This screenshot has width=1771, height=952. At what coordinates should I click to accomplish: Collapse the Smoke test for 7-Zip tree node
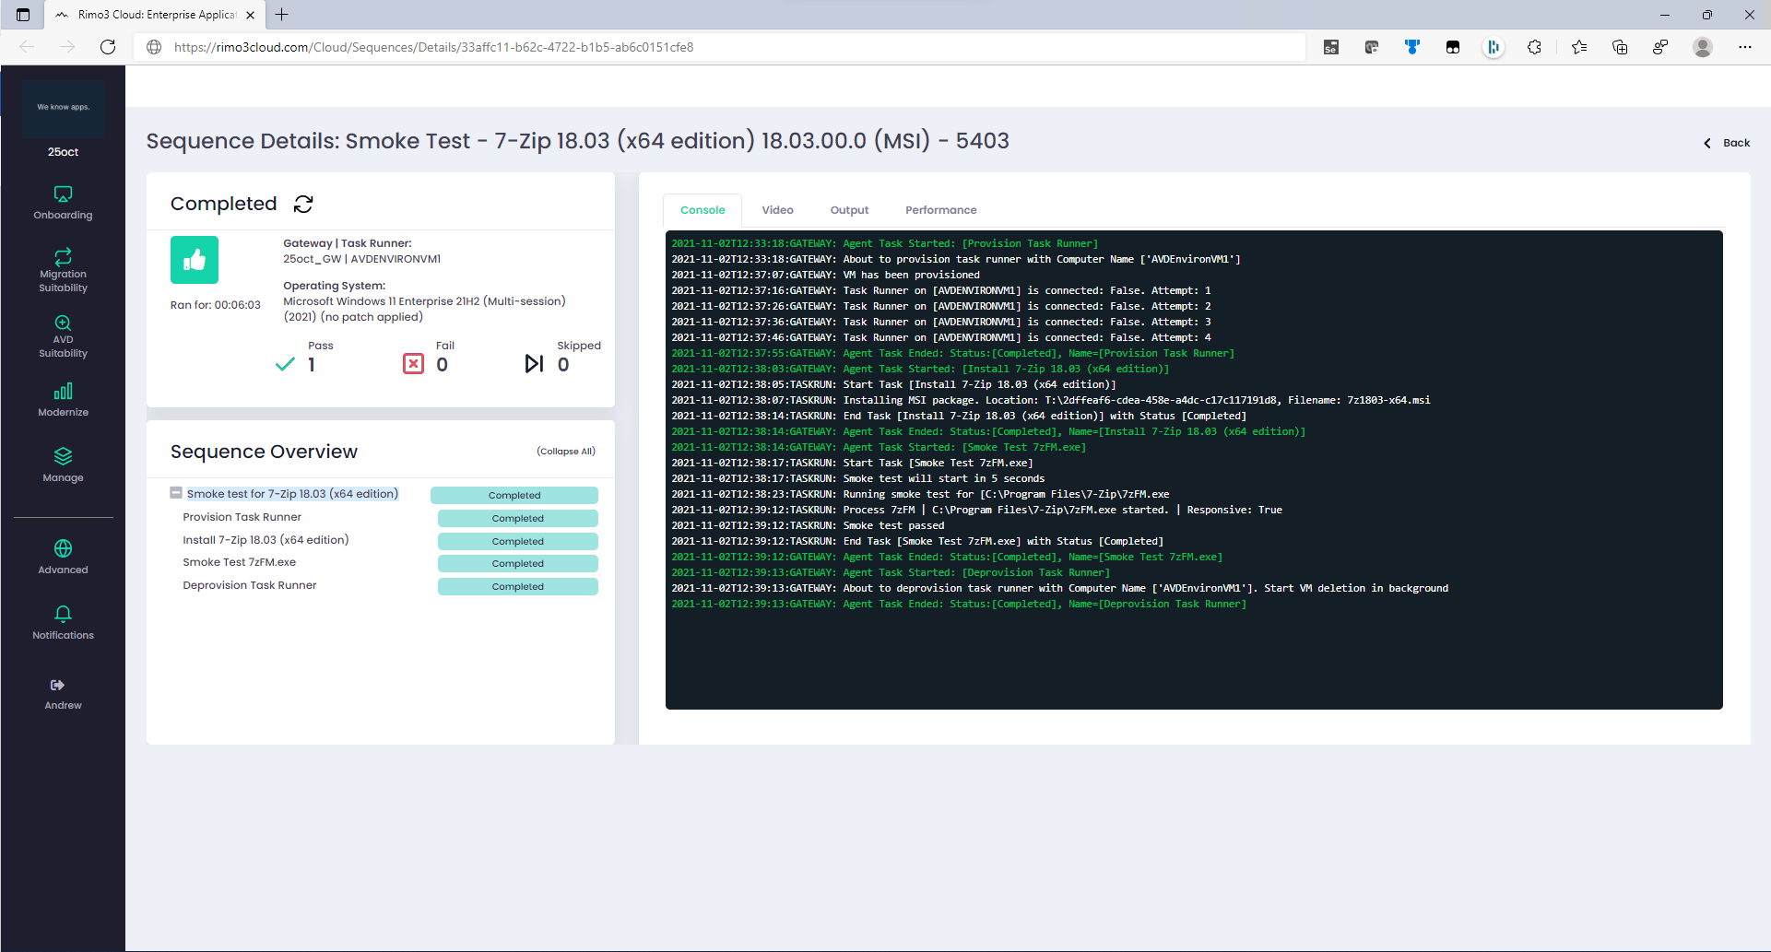pyautogui.click(x=176, y=493)
